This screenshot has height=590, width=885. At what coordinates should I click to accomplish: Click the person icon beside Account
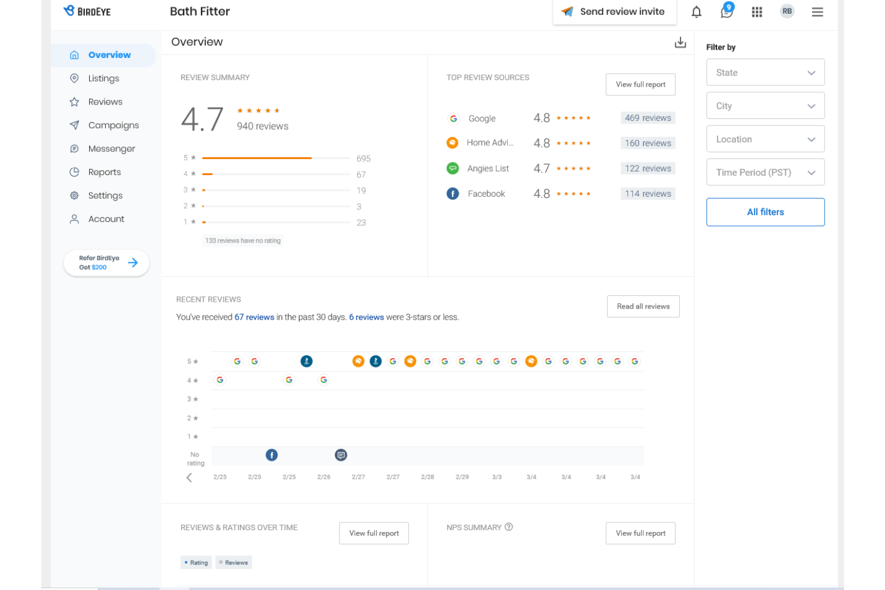pos(74,219)
